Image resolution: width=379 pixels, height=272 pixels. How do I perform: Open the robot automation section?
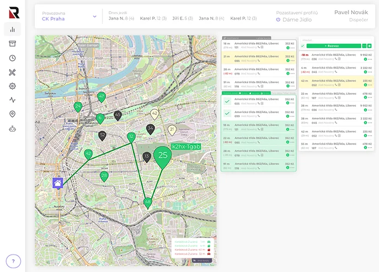[12, 129]
